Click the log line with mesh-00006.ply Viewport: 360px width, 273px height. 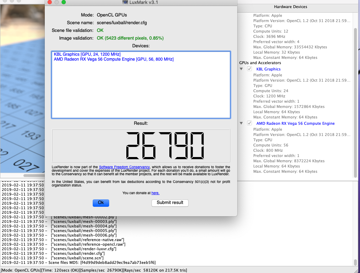[59, 235]
